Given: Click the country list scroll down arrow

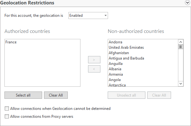Looking at the screenshot, I should pos(181,84).
